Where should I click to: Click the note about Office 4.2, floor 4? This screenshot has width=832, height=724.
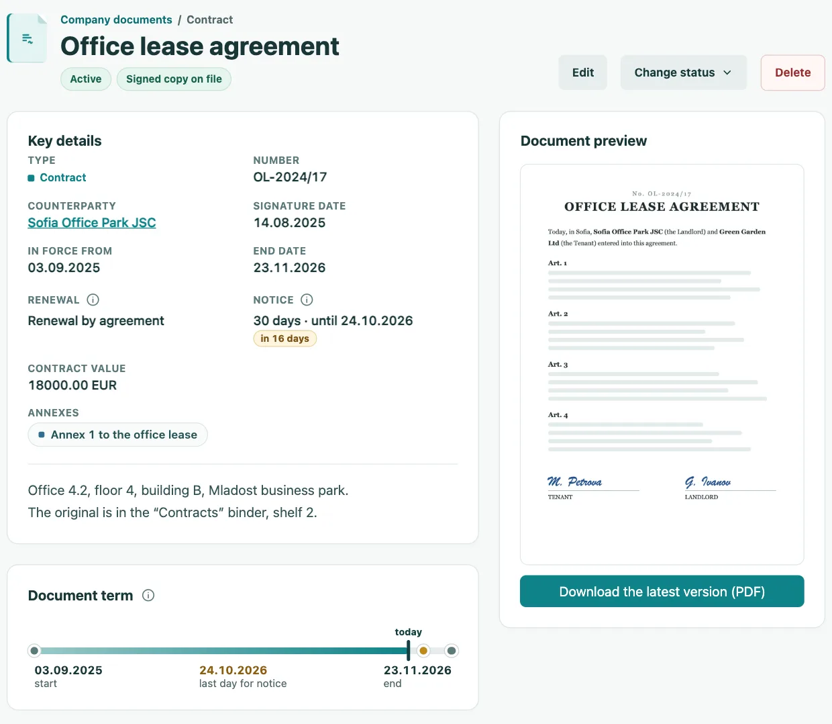click(188, 490)
